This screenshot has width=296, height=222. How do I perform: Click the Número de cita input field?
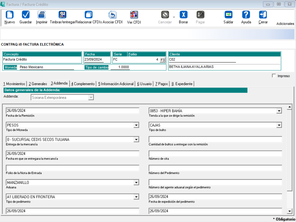click(215, 154)
